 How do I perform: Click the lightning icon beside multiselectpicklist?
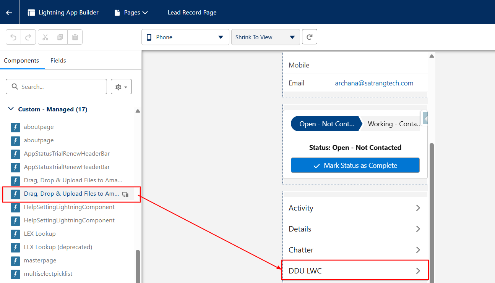coord(15,274)
